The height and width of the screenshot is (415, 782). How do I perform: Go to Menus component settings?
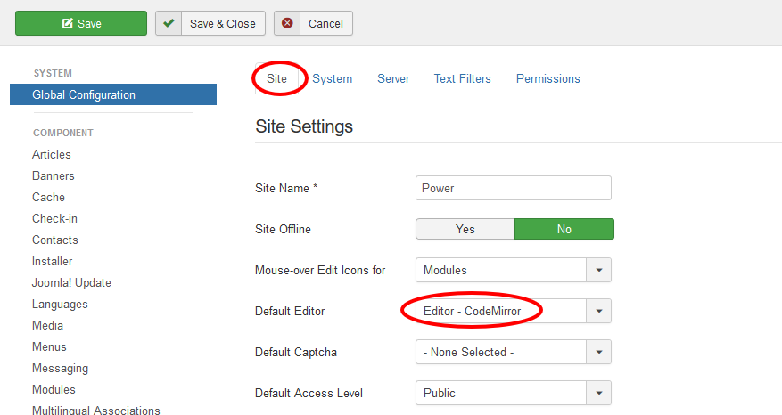click(49, 346)
